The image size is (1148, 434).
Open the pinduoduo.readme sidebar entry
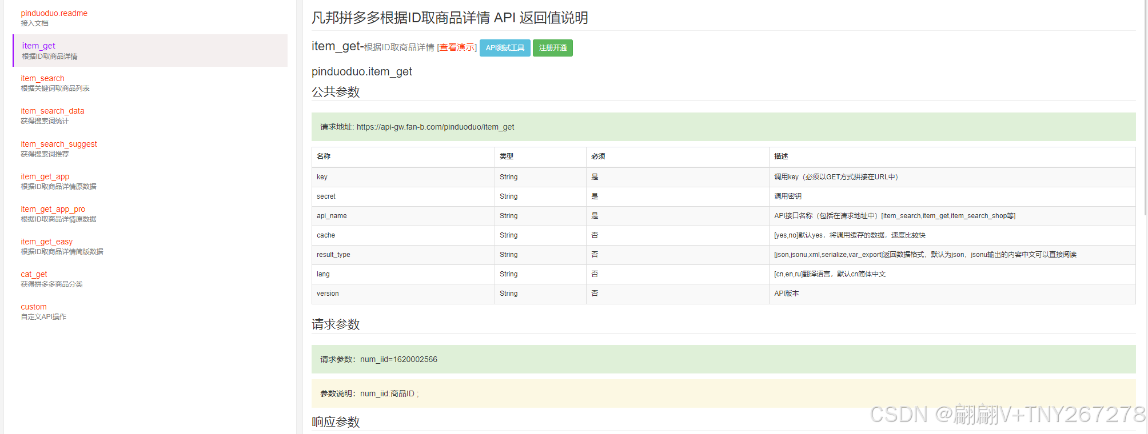tap(54, 13)
